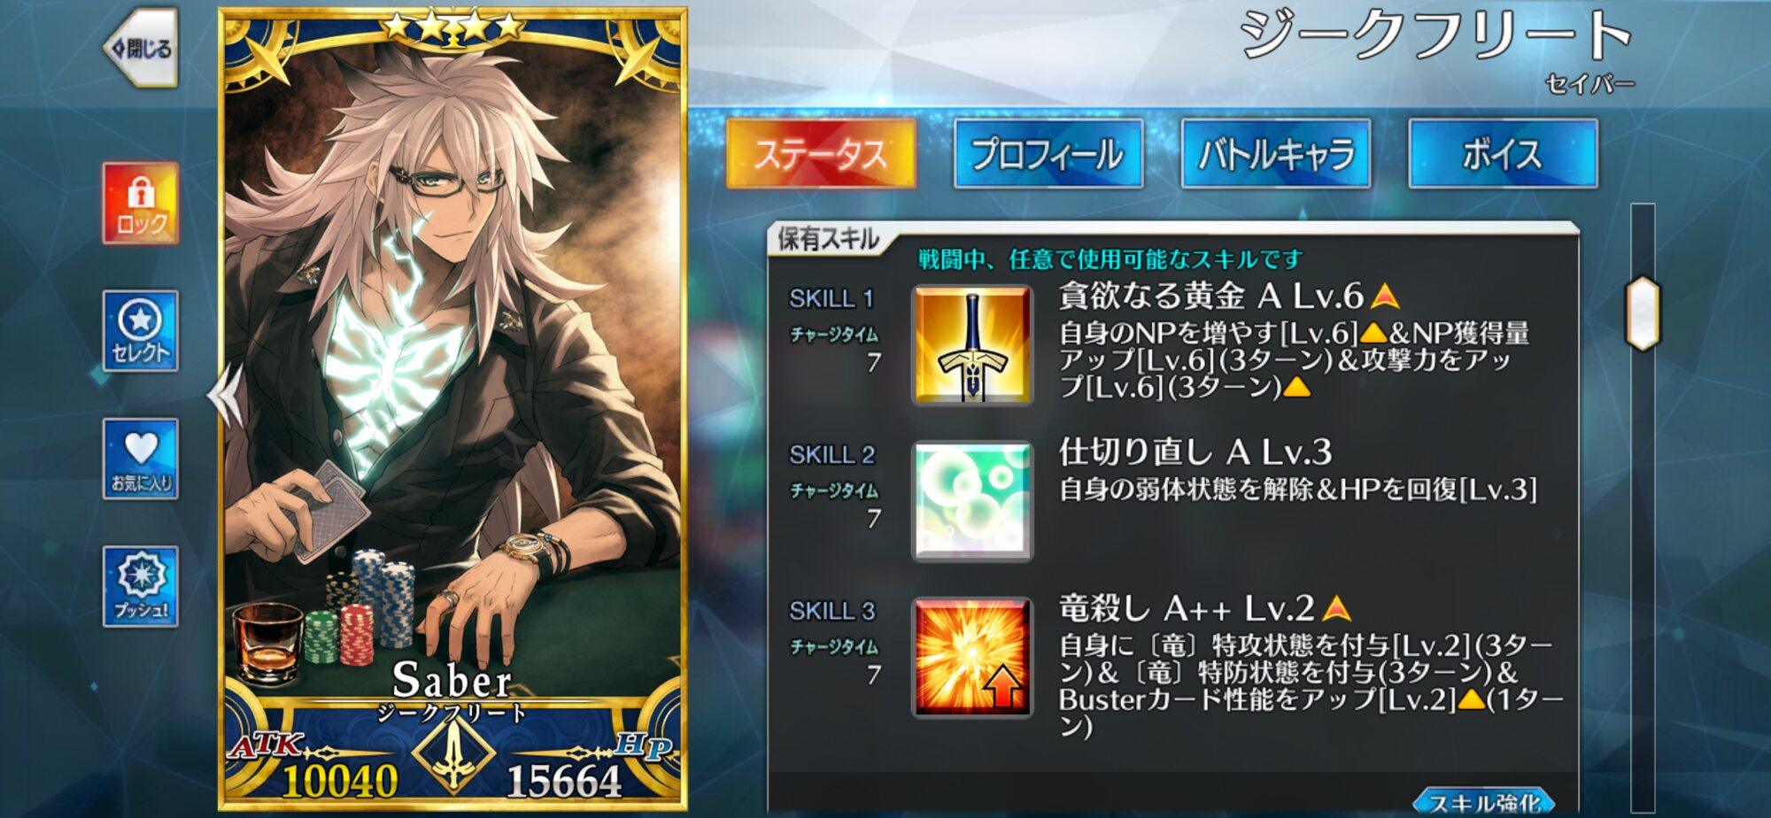1771x818 pixels.
Task: Tap the Skill 1 golden sword icon
Action: point(972,345)
